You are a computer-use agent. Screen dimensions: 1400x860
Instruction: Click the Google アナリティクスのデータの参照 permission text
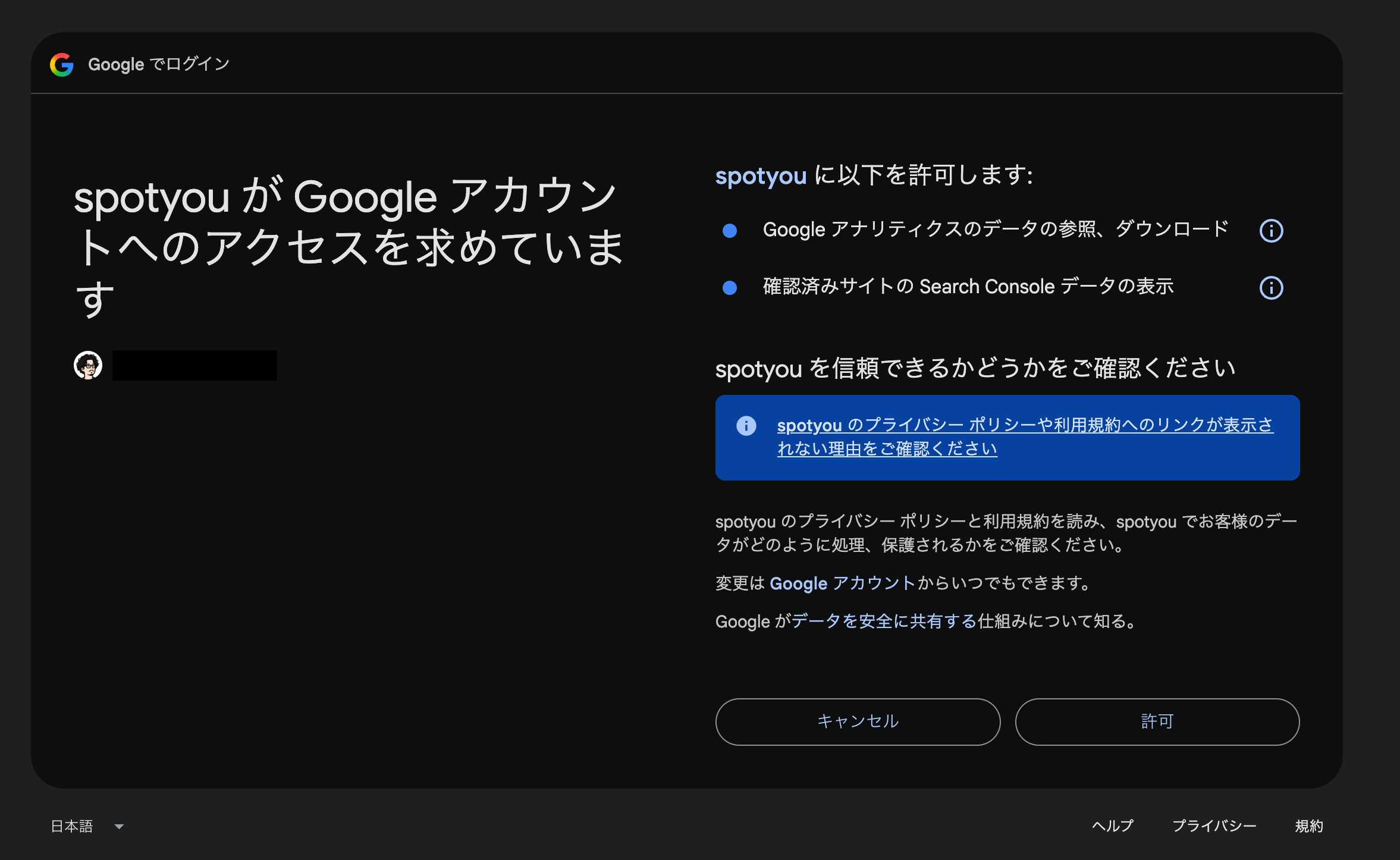point(996,230)
